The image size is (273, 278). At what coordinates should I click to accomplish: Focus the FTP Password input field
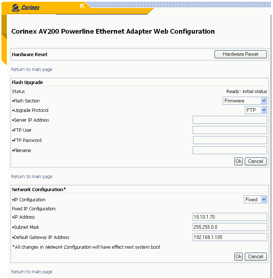pos(230,140)
